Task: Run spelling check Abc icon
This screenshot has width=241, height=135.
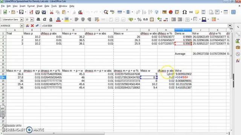Action: coord(112,12)
